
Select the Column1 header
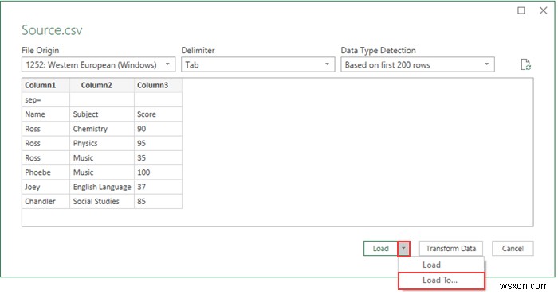coord(45,85)
